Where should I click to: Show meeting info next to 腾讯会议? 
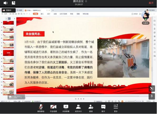(86, 1)
